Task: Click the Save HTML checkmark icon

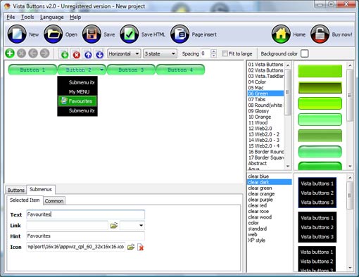Action: [129, 34]
